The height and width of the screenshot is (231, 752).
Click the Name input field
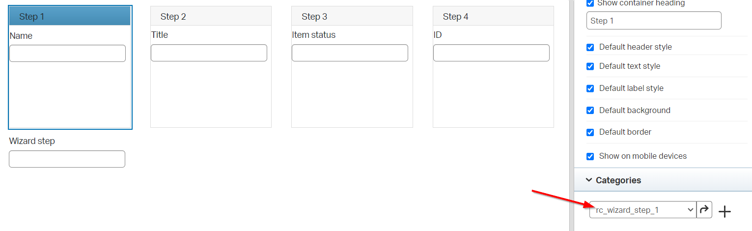coord(67,53)
